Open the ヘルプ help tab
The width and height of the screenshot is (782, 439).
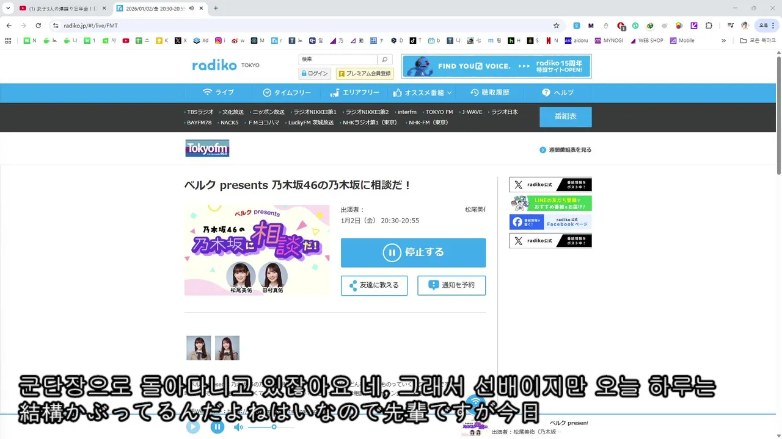[557, 93]
